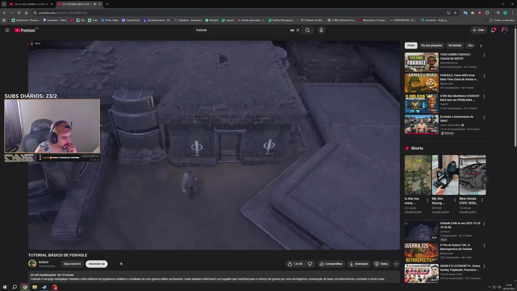Open TUDO SOBRE FOXHOLE video thumbnail
Screen dimensions: 517x291
(421, 62)
